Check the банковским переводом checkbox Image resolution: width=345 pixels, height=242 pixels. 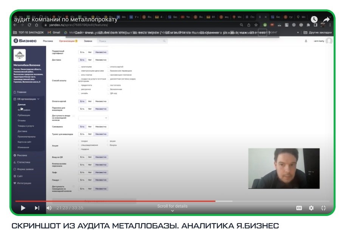point(108,71)
